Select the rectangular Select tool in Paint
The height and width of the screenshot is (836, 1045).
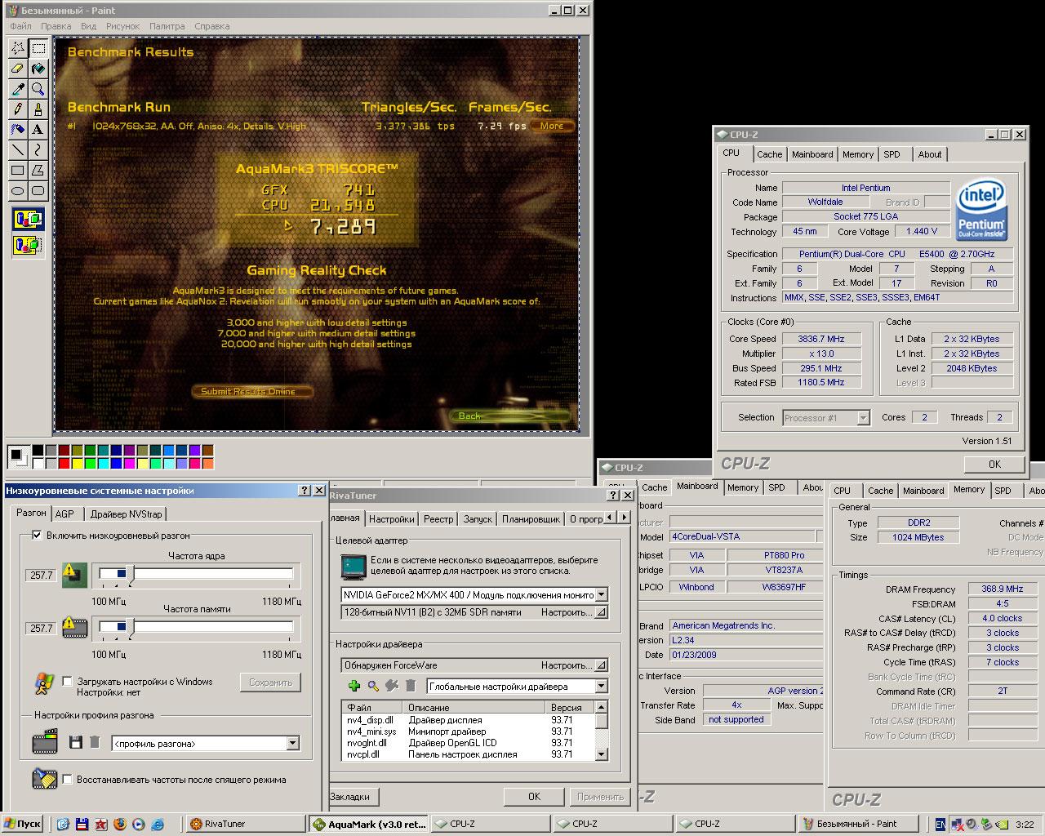38,48
